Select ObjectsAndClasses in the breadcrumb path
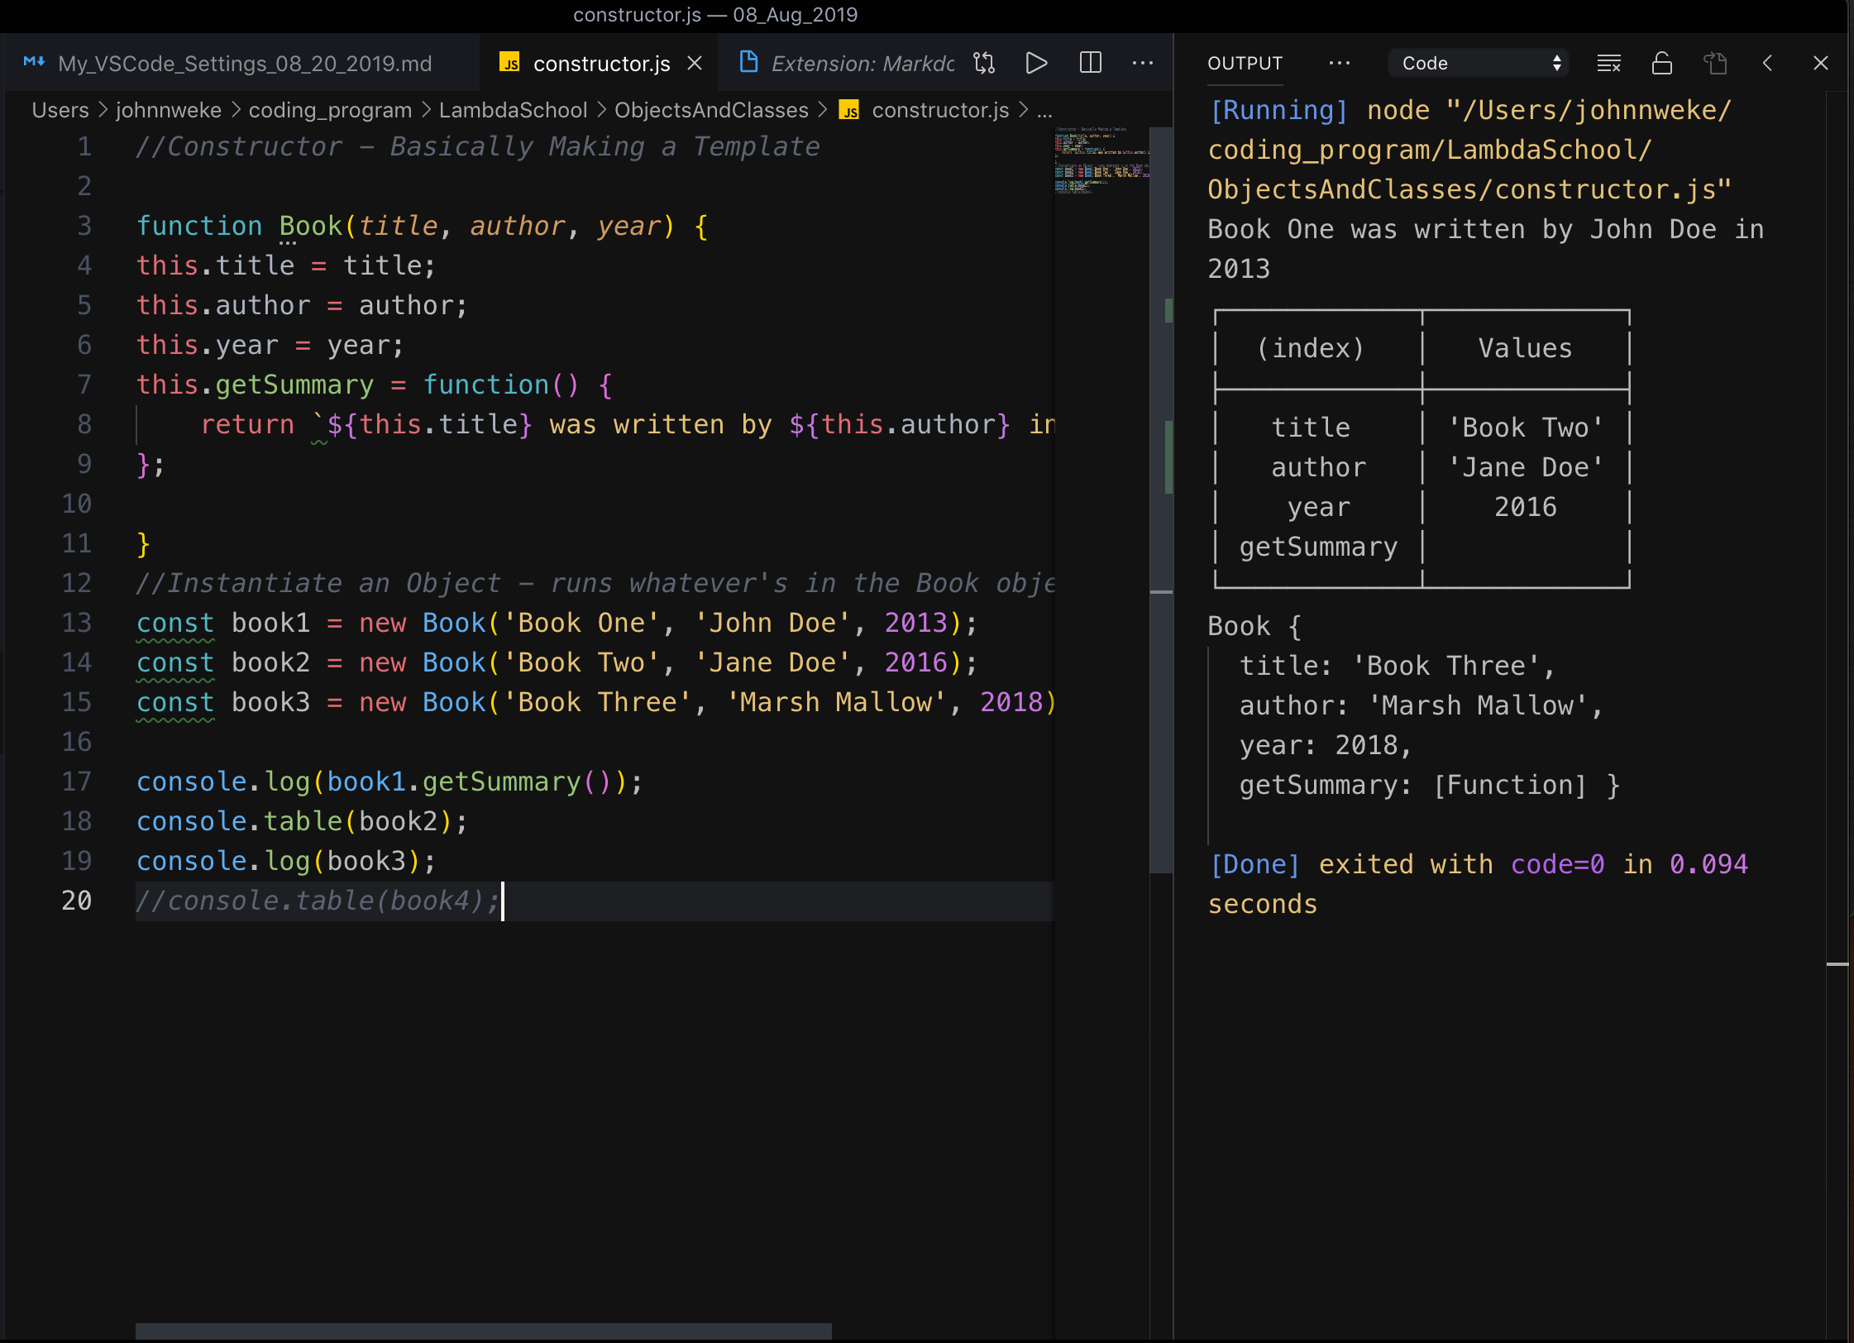Screen dimensions: 1854x1343 pos(711,110)
